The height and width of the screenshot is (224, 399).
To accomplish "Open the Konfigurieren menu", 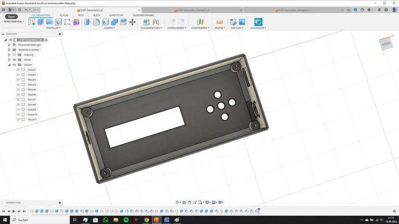I will (x=177, y=28).
